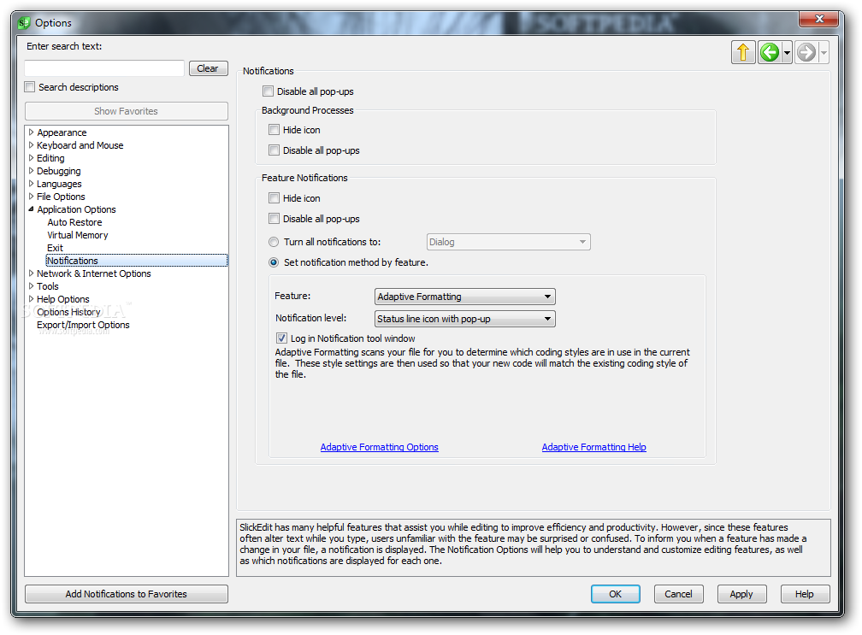Uncheck Log in Notification tool window
This screenshot has width=862, height=635.
coord(281,338)
